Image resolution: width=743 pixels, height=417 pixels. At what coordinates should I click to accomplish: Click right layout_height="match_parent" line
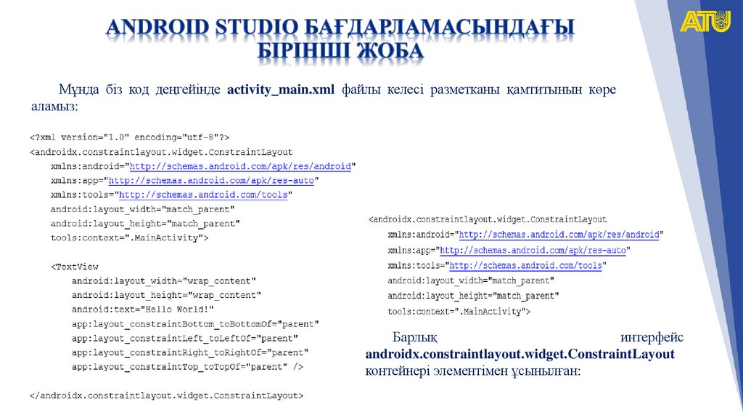[x=473, y=296]
